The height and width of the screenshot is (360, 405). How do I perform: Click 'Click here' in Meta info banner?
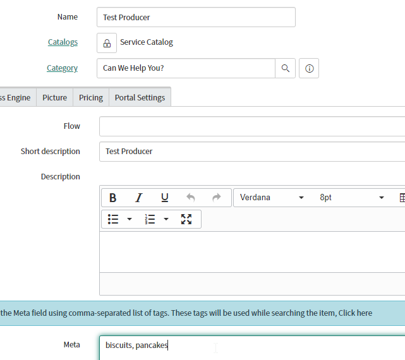(355, 313)
